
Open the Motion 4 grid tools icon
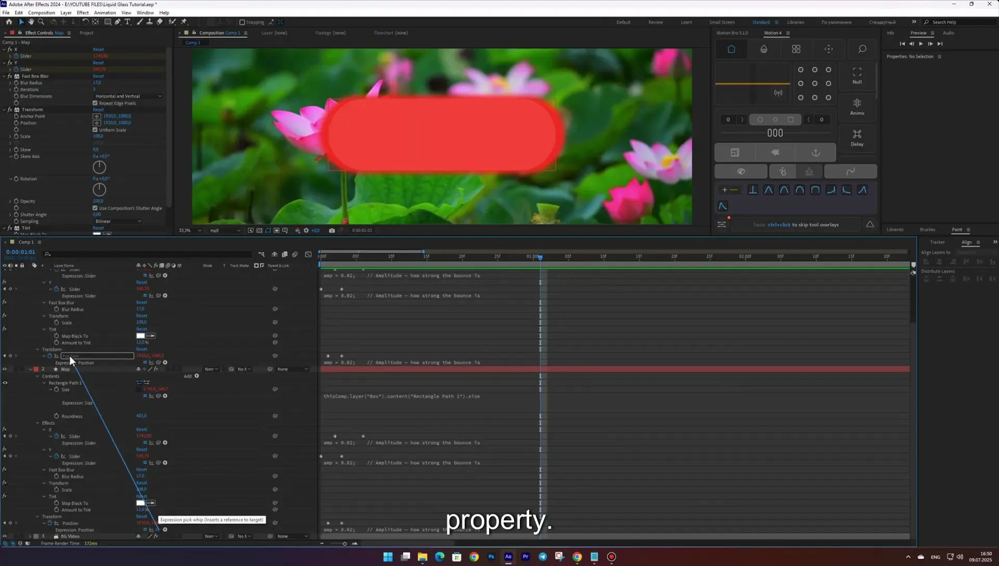(796, 49)
